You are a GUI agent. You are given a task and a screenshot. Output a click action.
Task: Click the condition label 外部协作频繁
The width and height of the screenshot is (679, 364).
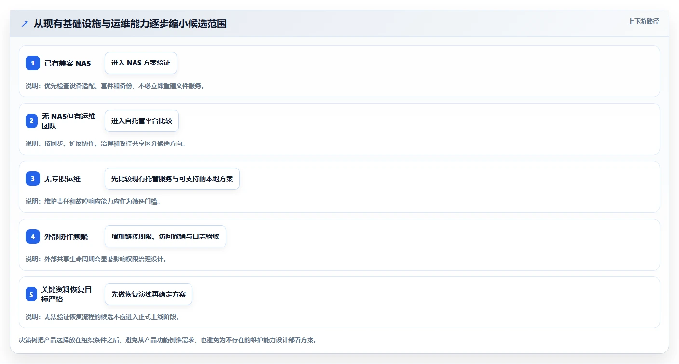pyautogui.click(x=66, y=236)
